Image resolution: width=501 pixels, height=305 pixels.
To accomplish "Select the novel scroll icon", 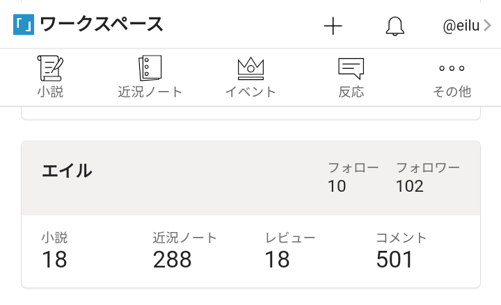I will click(x=50, y=67).
